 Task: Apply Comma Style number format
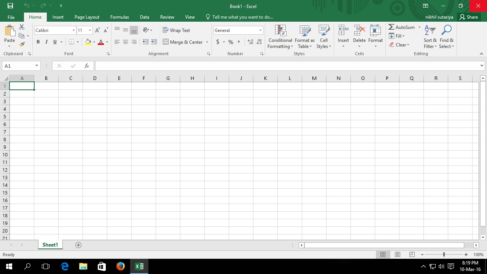point(239,42)
